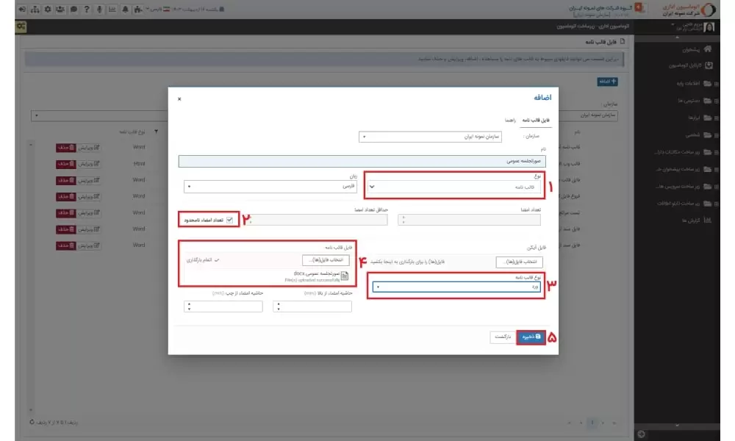Click the help question mark icon
The image size is (735, 441).
click(87, 10)
